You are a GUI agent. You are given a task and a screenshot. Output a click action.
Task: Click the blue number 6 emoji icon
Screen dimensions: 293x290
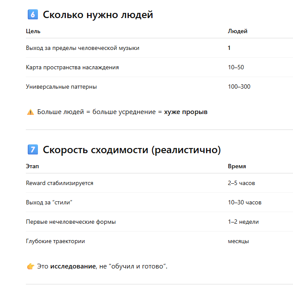pyautogui.click(x=32, y=15)
